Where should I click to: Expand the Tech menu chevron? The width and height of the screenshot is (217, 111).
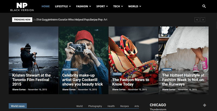click(122, 6)
